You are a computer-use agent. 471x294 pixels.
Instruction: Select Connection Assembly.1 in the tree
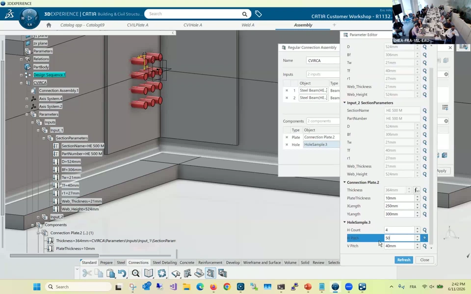tap(59, 91)
